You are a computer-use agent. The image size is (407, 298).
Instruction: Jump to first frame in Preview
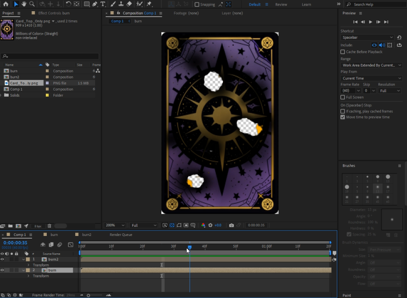tap(355, 22)
